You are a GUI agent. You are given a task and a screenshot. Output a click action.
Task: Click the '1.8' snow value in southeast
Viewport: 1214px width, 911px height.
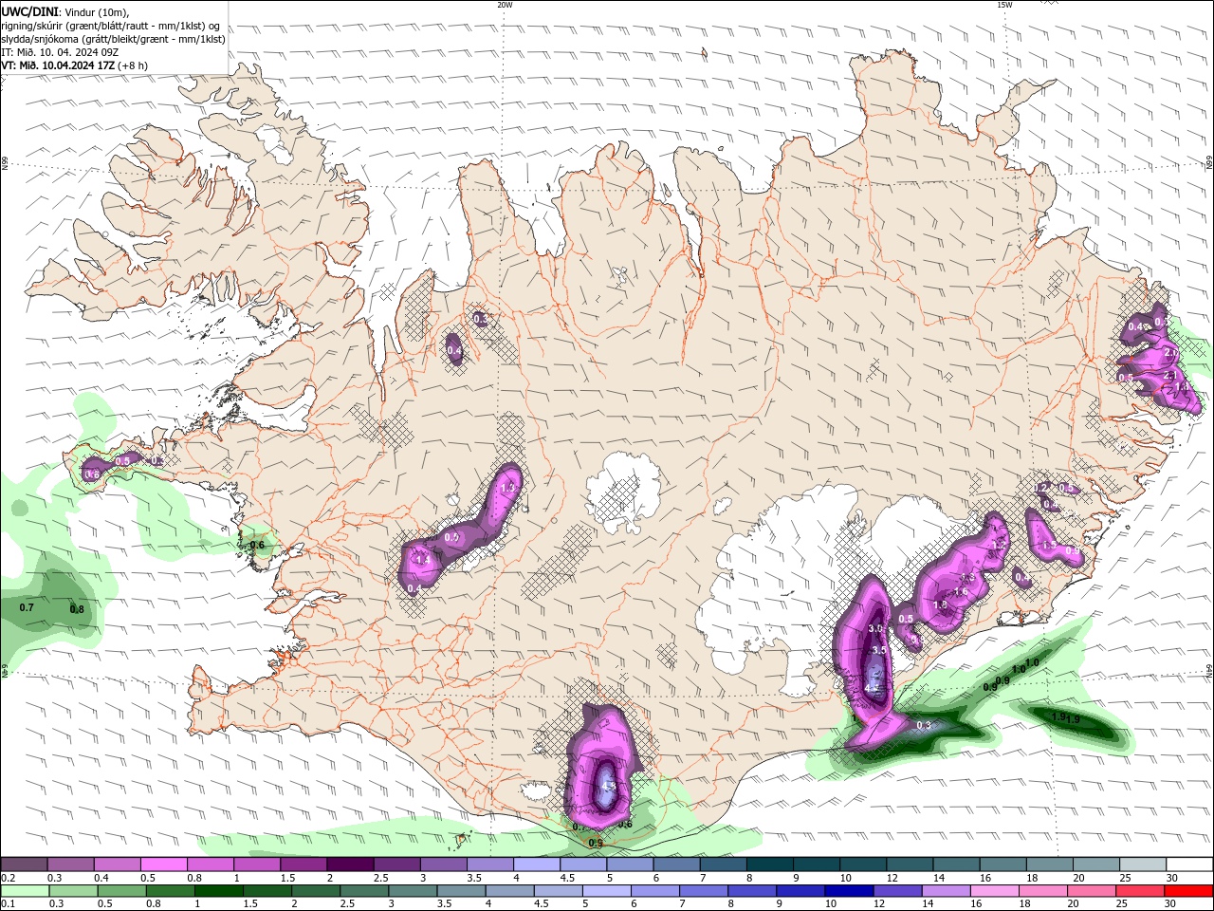tap(940, 604)
